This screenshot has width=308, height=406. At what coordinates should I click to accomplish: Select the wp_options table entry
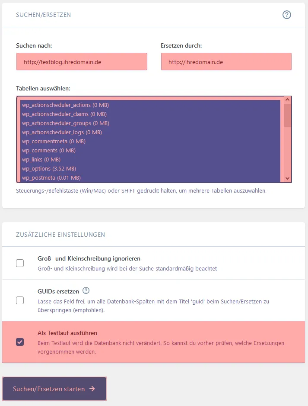(x=48, y=168)
